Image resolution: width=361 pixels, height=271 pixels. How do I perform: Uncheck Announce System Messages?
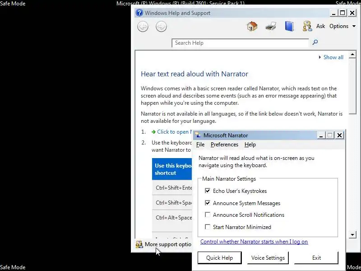click(x=208, y=203)
